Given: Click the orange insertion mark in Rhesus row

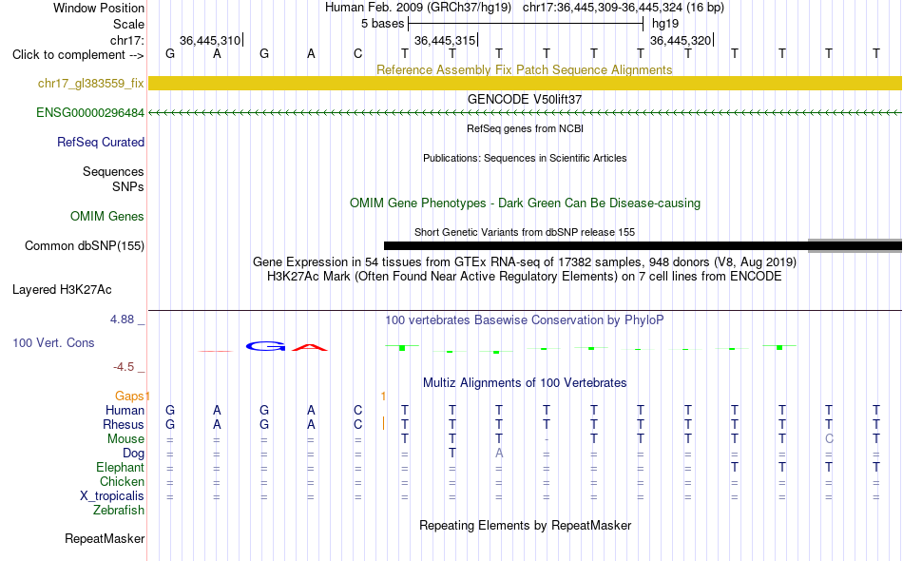Looking at the screenshot, I should click(x=384, y=423).
